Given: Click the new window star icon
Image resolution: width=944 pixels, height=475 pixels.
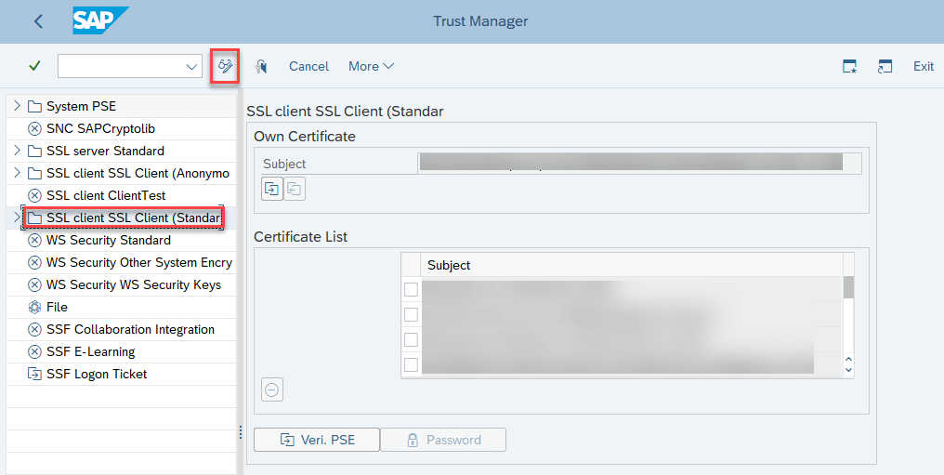Looking at the screenshot, I should [x=849, y=66].
